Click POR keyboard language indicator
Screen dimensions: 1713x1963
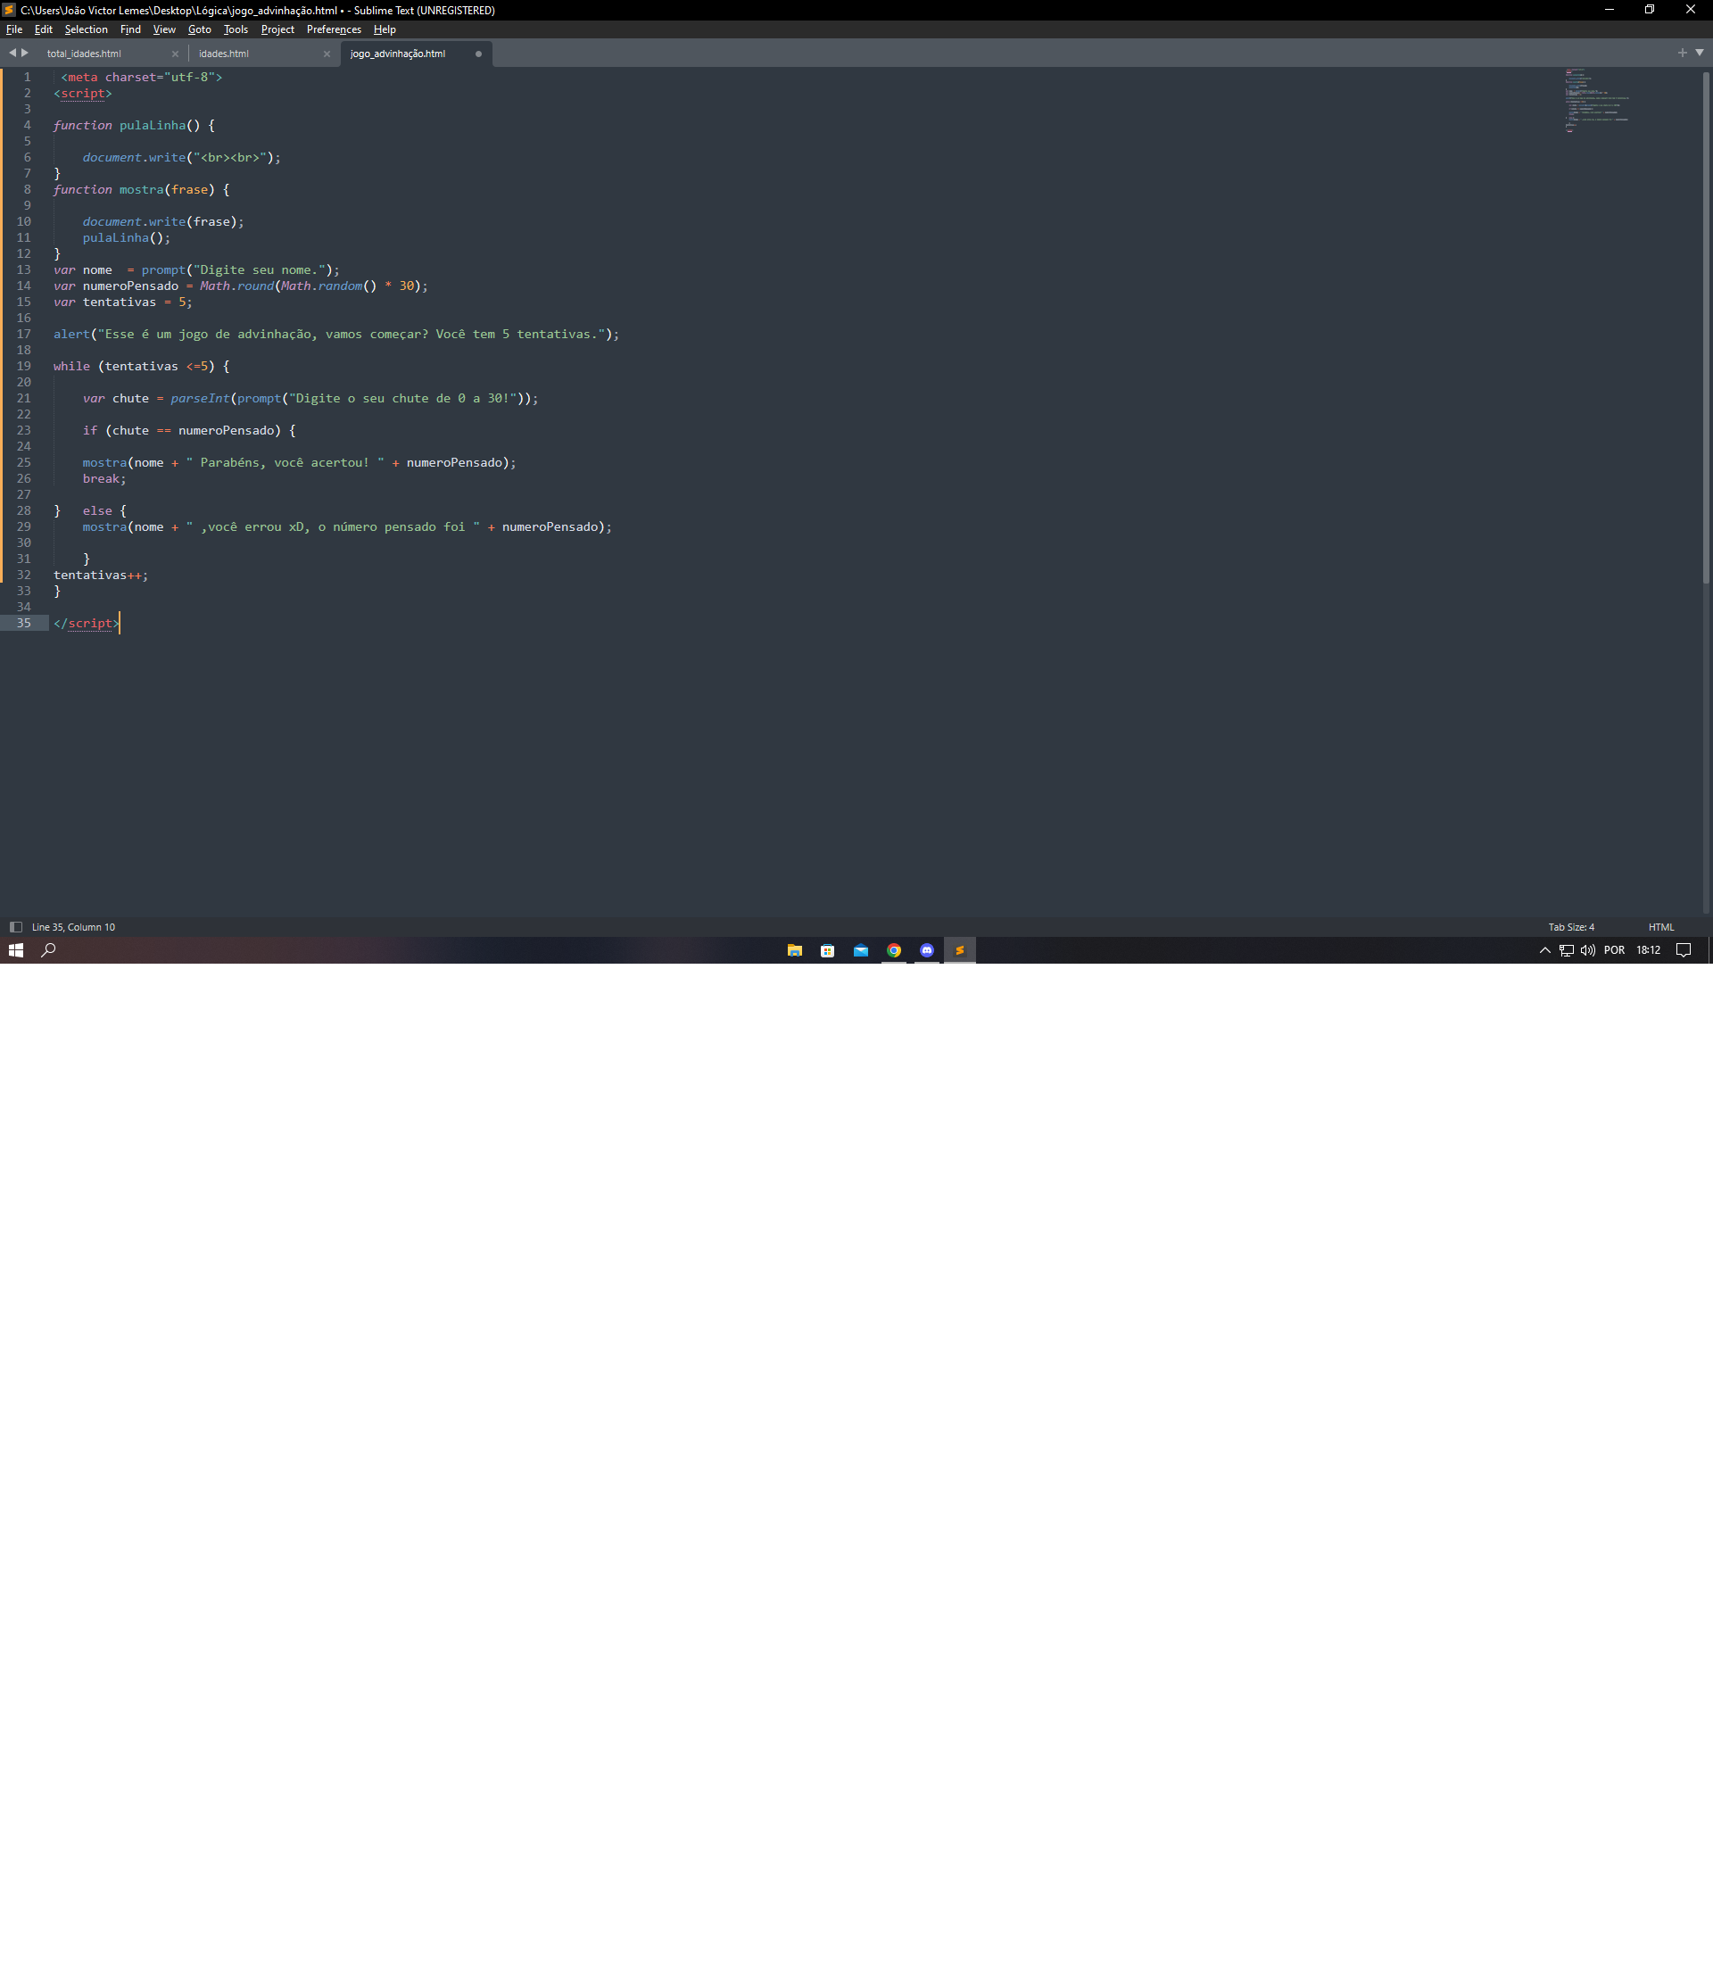click(x=1614, y=949)
